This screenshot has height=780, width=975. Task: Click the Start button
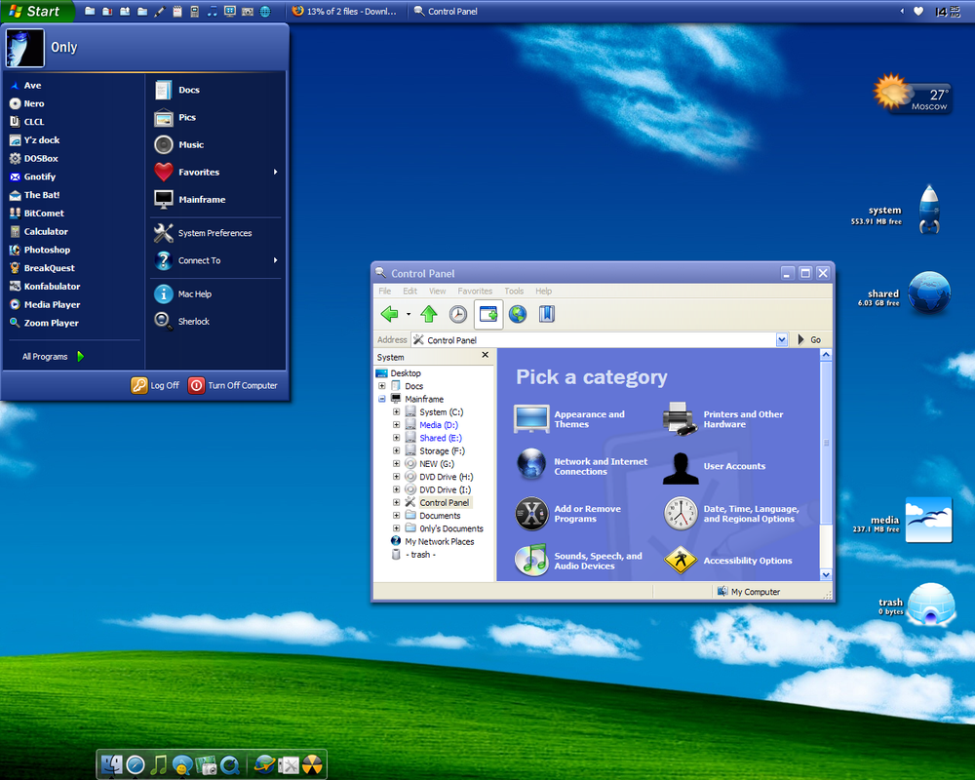tap(36, 11)
